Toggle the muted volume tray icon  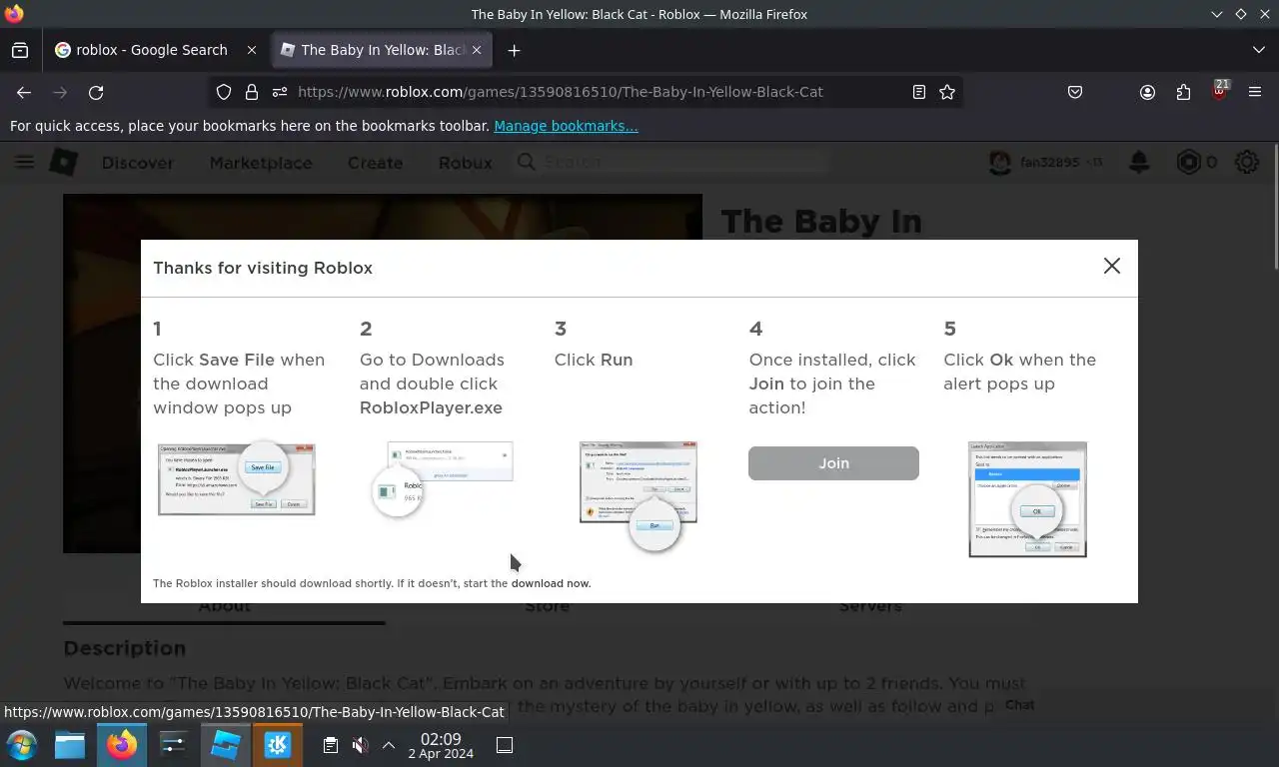point(360,745)
